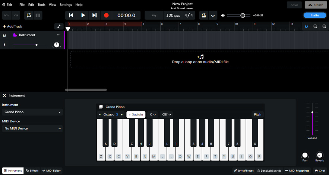Add a new track
The height and width of the screenshot is (175, 329).
pyautogui.click(x=12, y=26)
